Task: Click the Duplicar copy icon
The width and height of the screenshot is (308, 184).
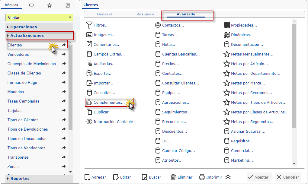Action: point(89,112)
